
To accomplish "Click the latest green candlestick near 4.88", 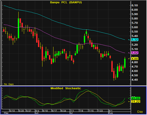I will pyautogui.click(x=125, y=63).
